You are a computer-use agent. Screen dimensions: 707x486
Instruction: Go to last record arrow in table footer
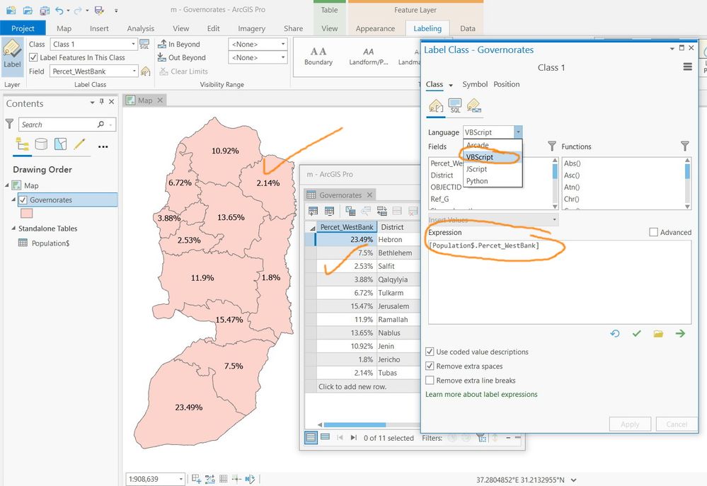pyautogui.click(x=354, y=437)
